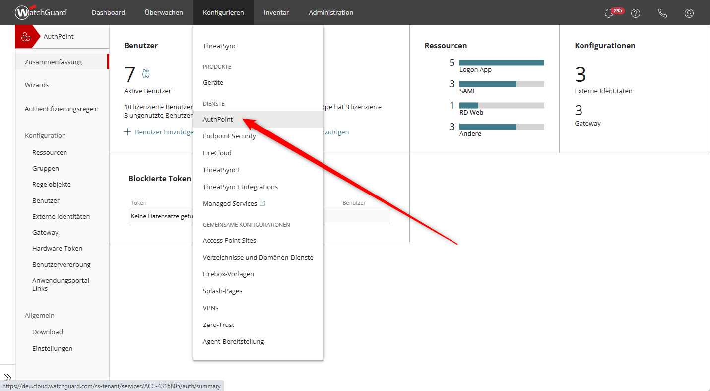Open the Dashboard tab
This screenshot has width=710, height=391.
[x=108, y=12]
